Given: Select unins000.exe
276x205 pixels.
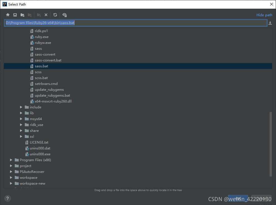Looking at the screenshot, I should click(x=40, y=154).
